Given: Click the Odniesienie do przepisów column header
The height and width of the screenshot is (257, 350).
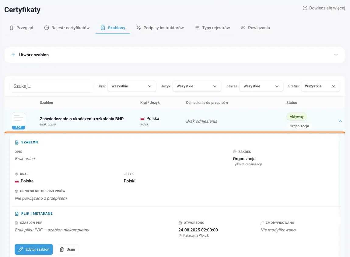Looking at the screenshot, I should click(207, 103).
